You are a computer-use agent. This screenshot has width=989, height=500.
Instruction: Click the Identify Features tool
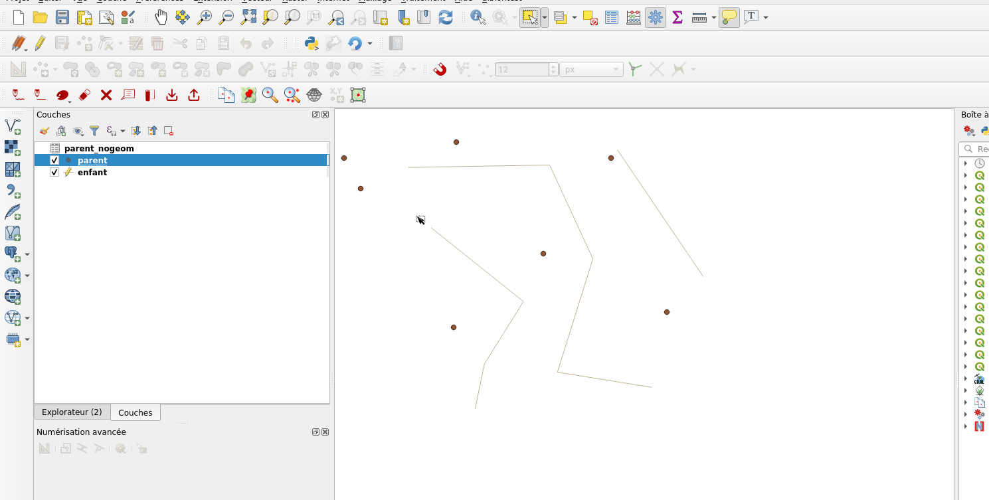click(478, 17)
